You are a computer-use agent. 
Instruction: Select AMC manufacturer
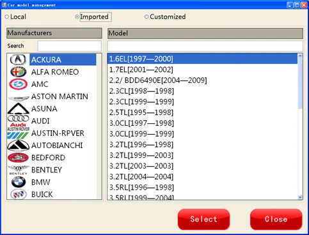(x=40, y=84)
